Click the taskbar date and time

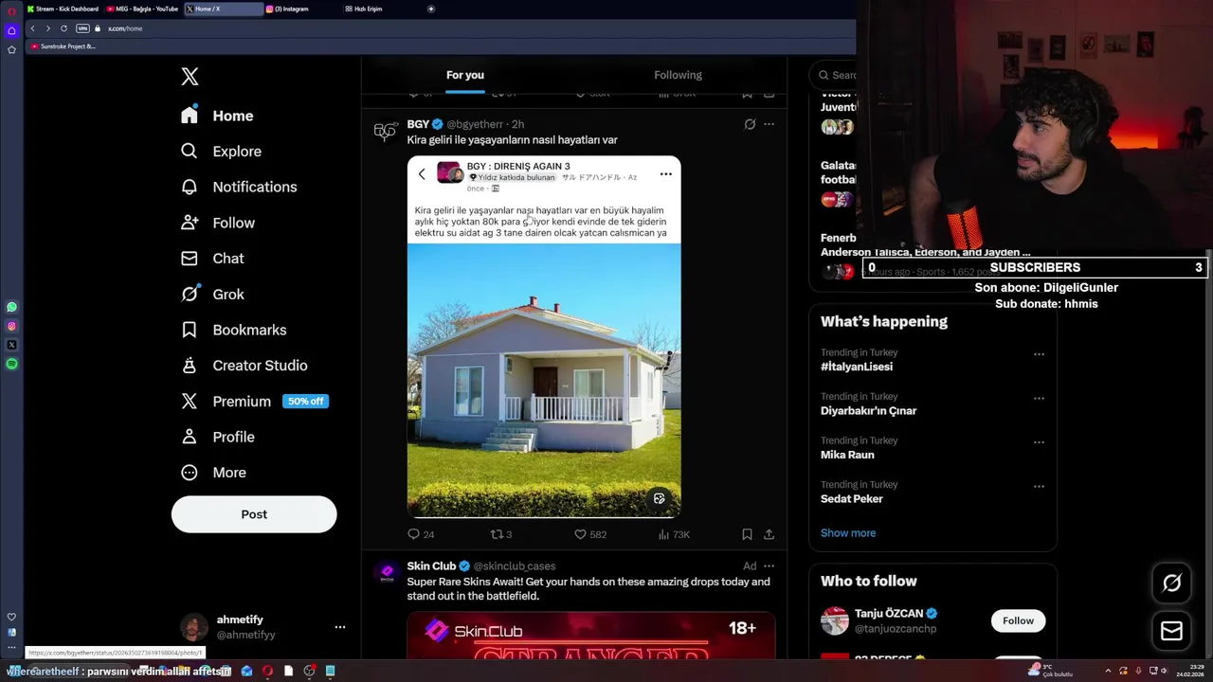(1189, 671)
